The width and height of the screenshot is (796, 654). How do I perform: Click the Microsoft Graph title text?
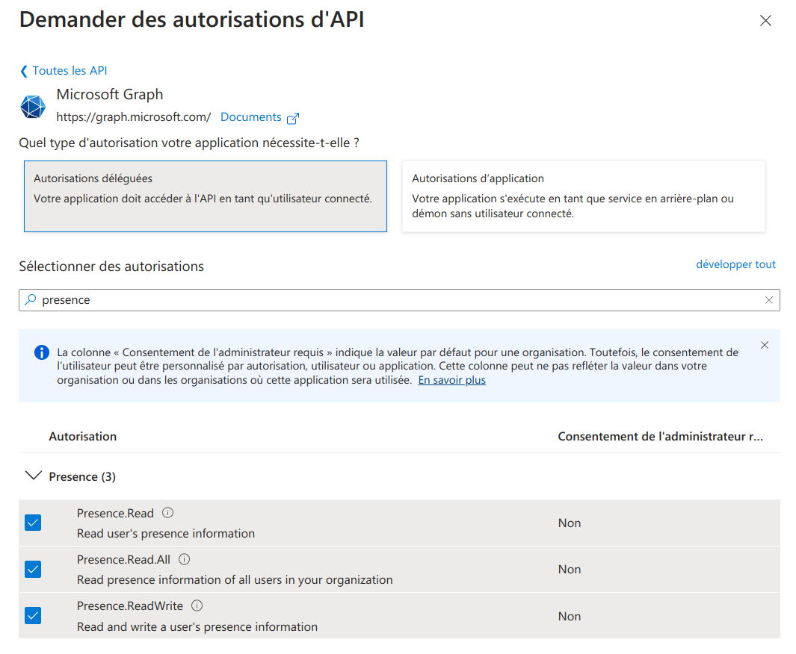tap(110, 94)
